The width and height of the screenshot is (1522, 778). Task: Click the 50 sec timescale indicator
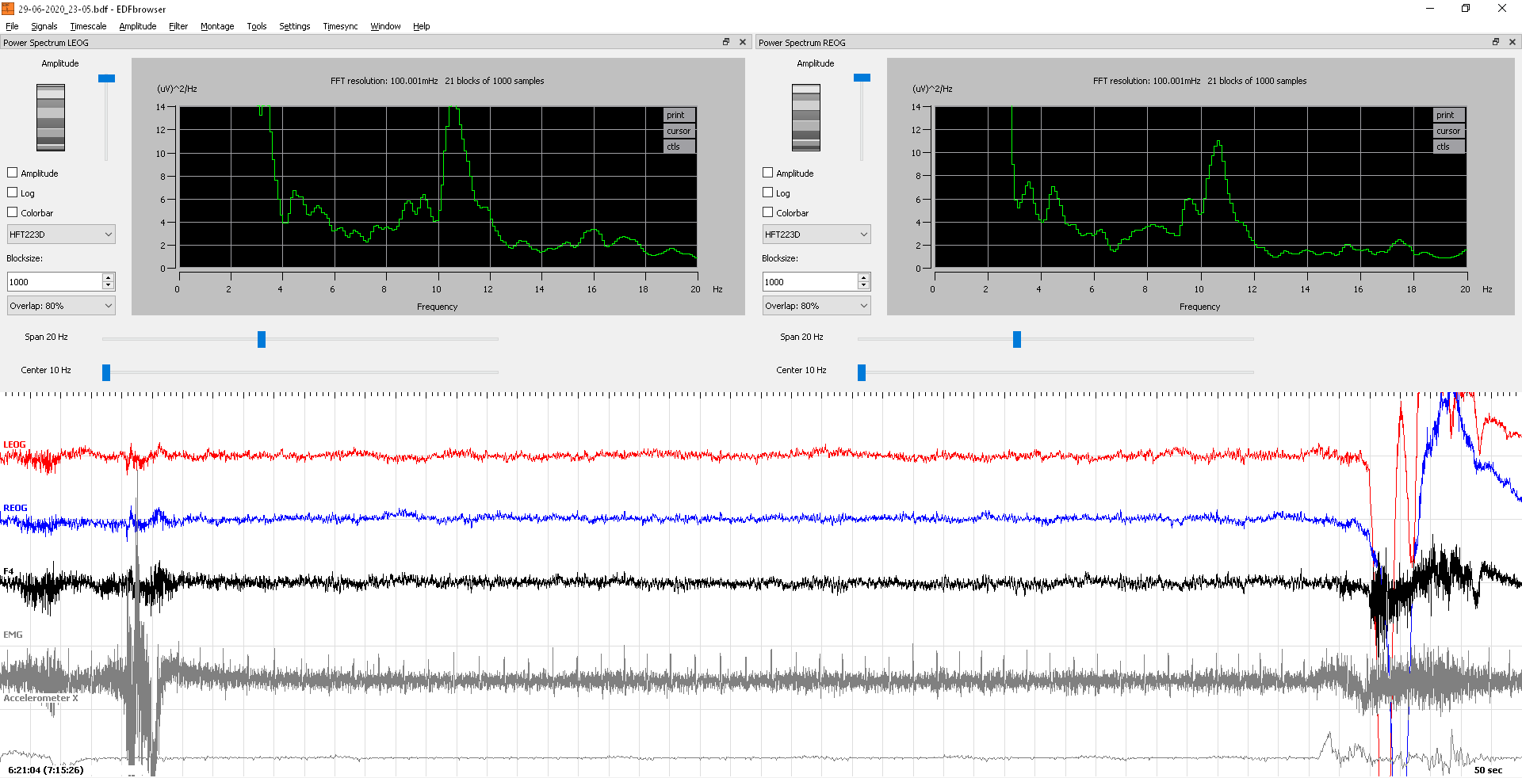point(1488,770)
